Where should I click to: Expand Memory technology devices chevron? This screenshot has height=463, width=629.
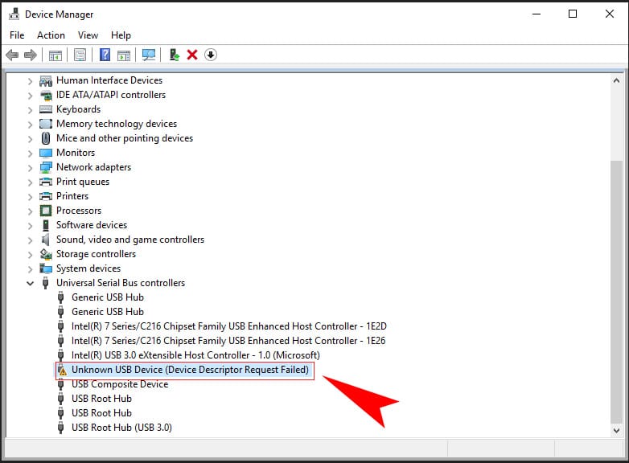(30, 125)
